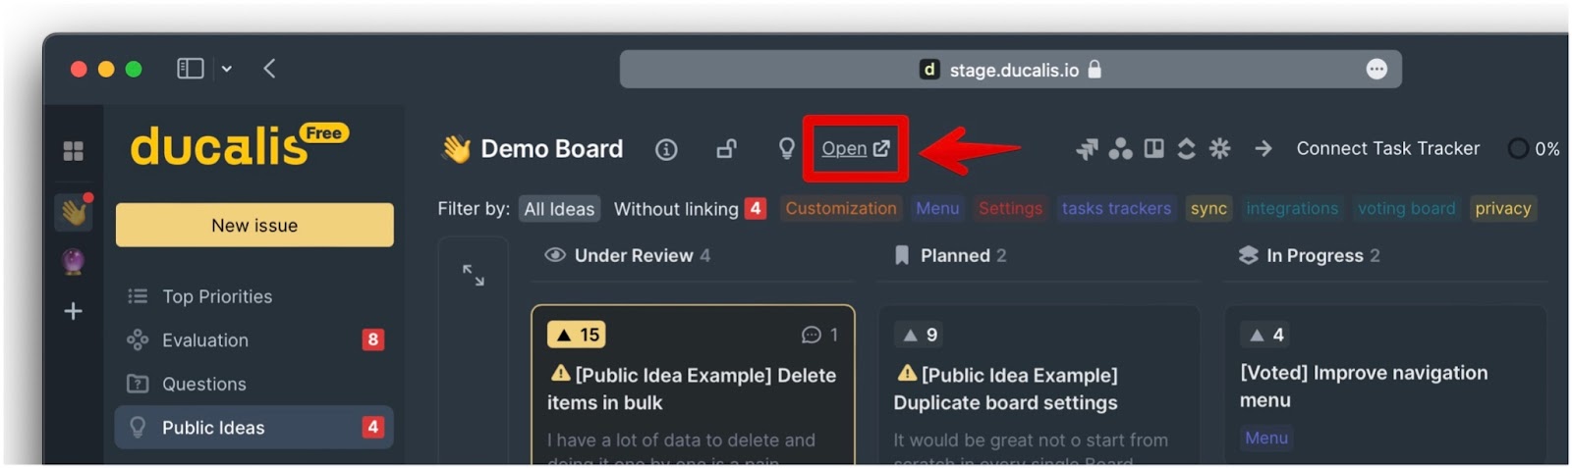Click the Asana tracker icon
The image size is (1572, 468).
[x=1120, y=149]
